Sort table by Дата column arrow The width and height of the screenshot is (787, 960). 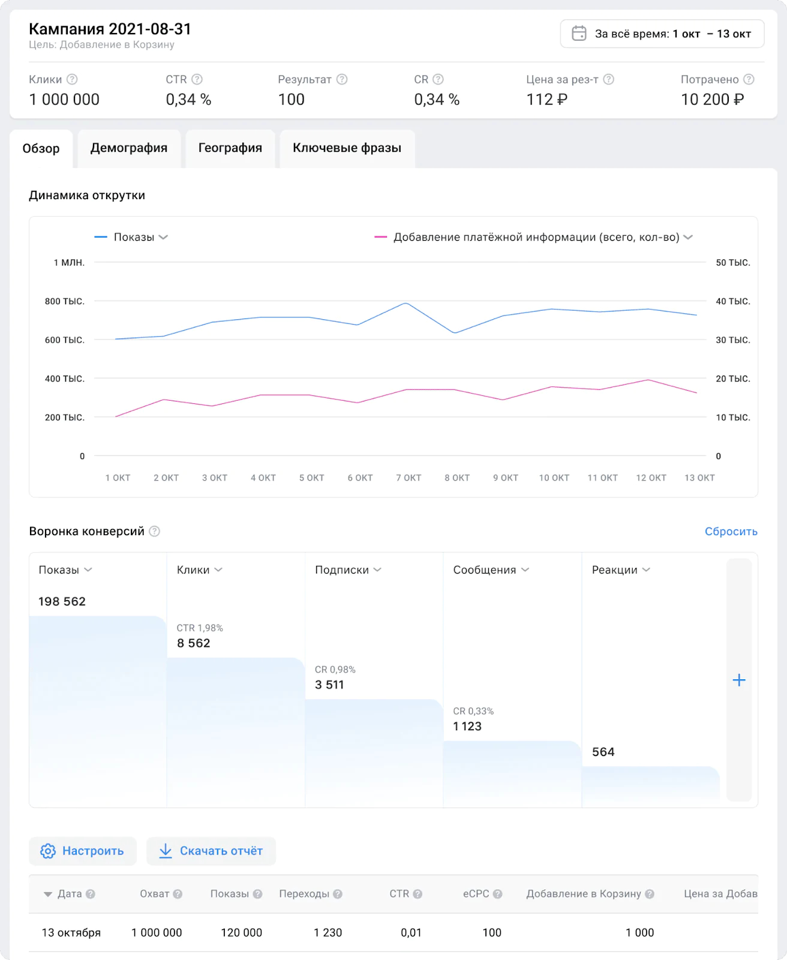[48, 894]
